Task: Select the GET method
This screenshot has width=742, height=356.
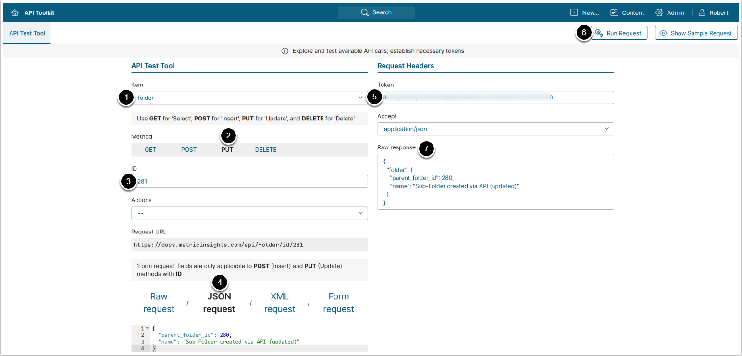Action: tap(150, 150)
